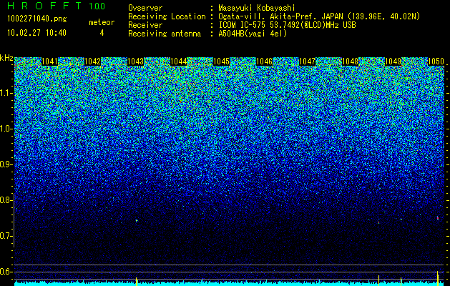Screen dimensions: 450x286
Task: Click the A504HB(yagi 4el) antenna text
Action: point(253,34)
